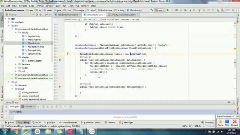Click the Android Studio taskbar icon
Viewport: 240px width, 135px height.
point(26,132)
